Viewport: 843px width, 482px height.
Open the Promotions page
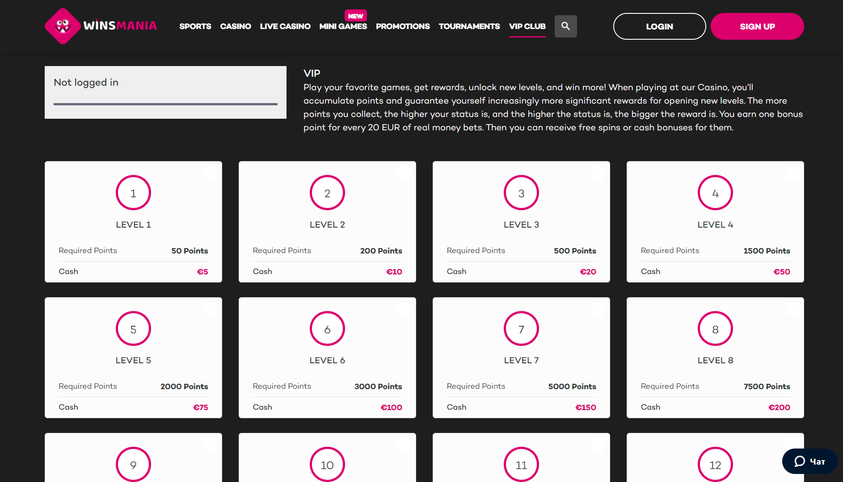[x=403, y=26]
